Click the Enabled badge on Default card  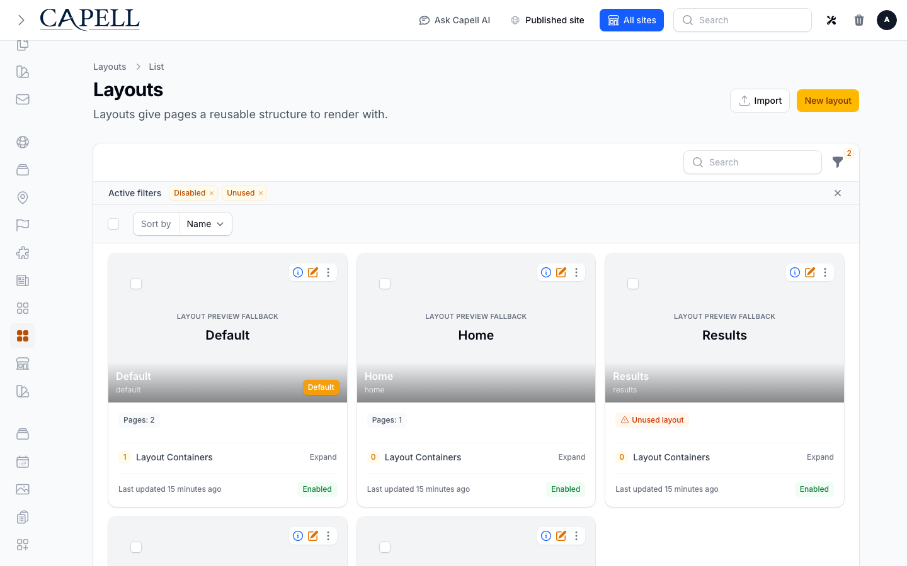tap(317, 489)
